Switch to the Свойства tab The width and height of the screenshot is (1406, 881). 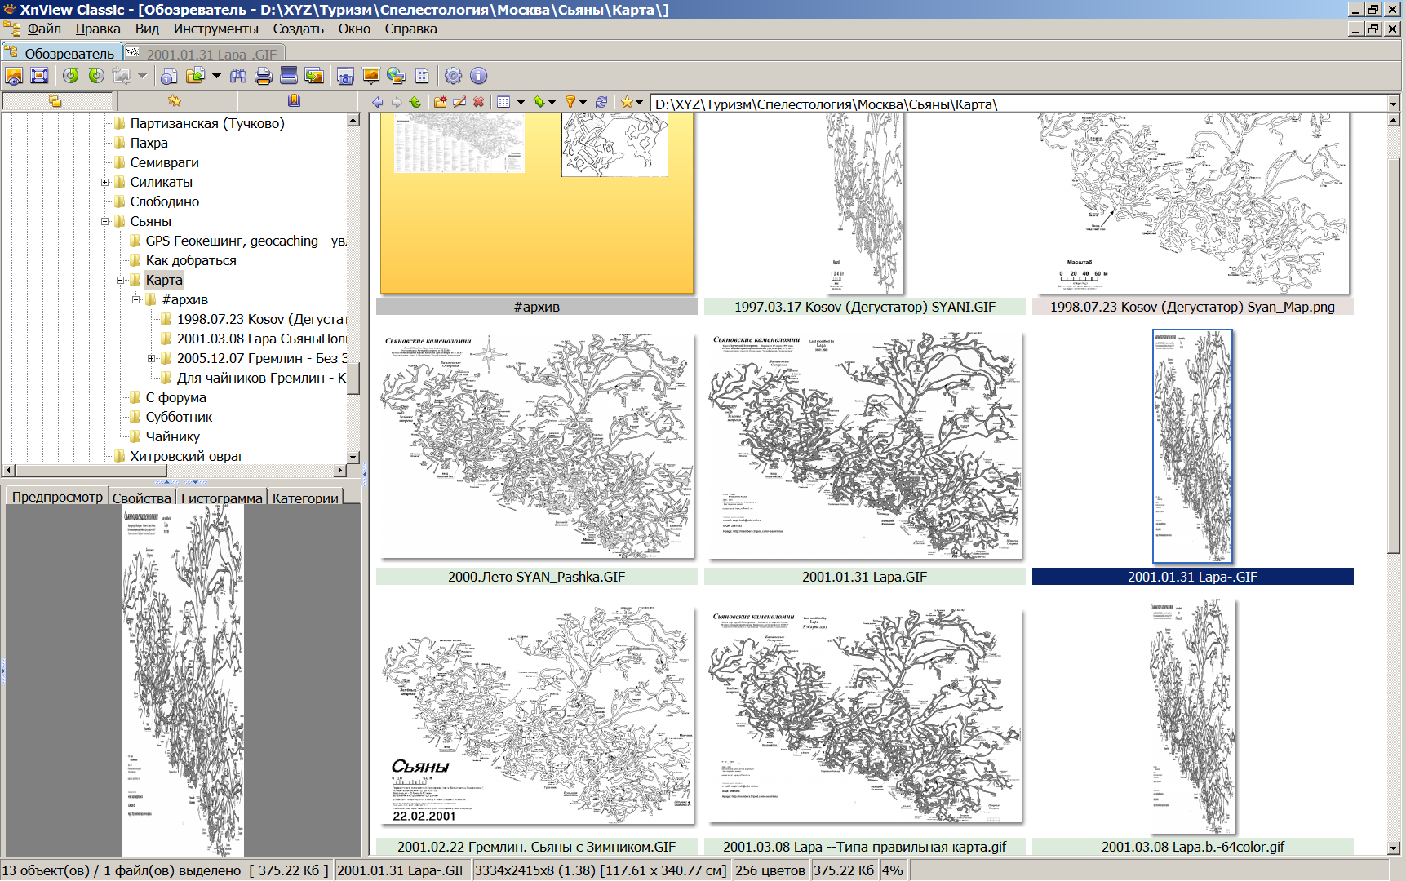[141, 498]
